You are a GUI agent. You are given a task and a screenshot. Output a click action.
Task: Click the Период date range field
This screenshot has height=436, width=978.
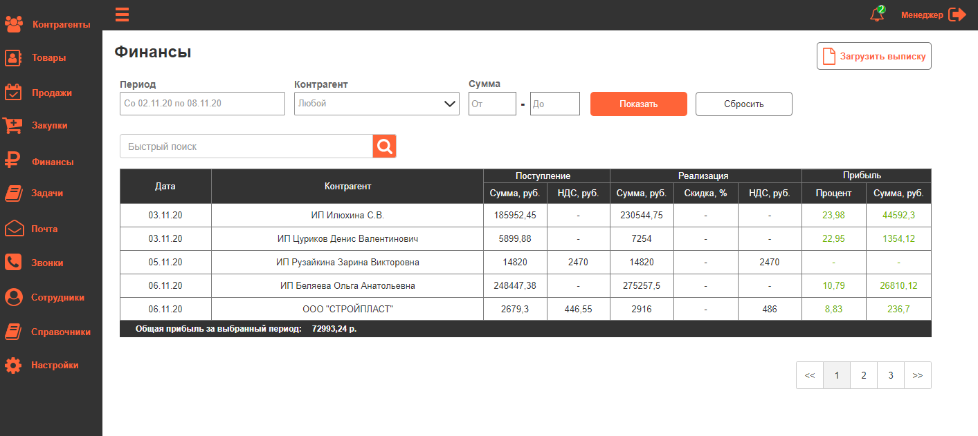tap(202, 104)
